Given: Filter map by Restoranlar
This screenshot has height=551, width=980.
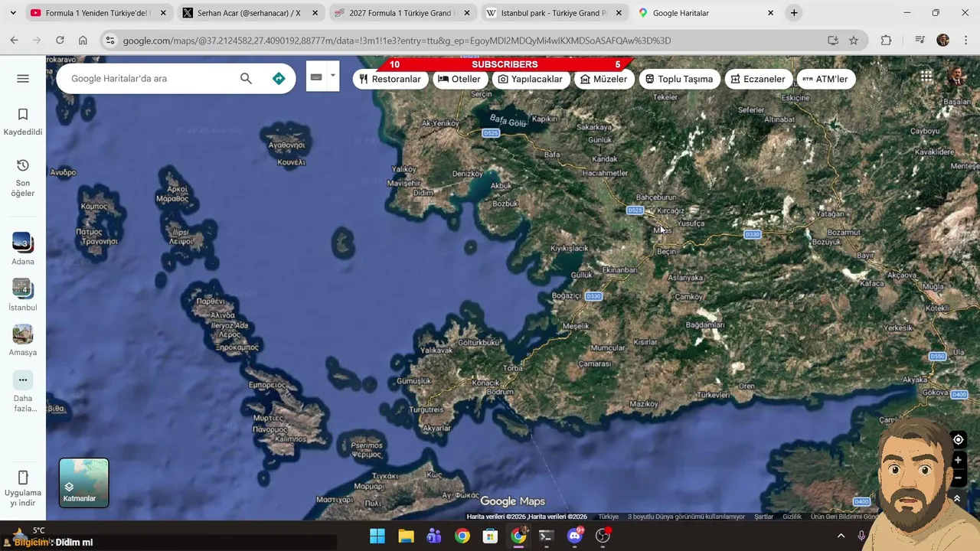Looking at the screenshot, I should click(390, 79).
